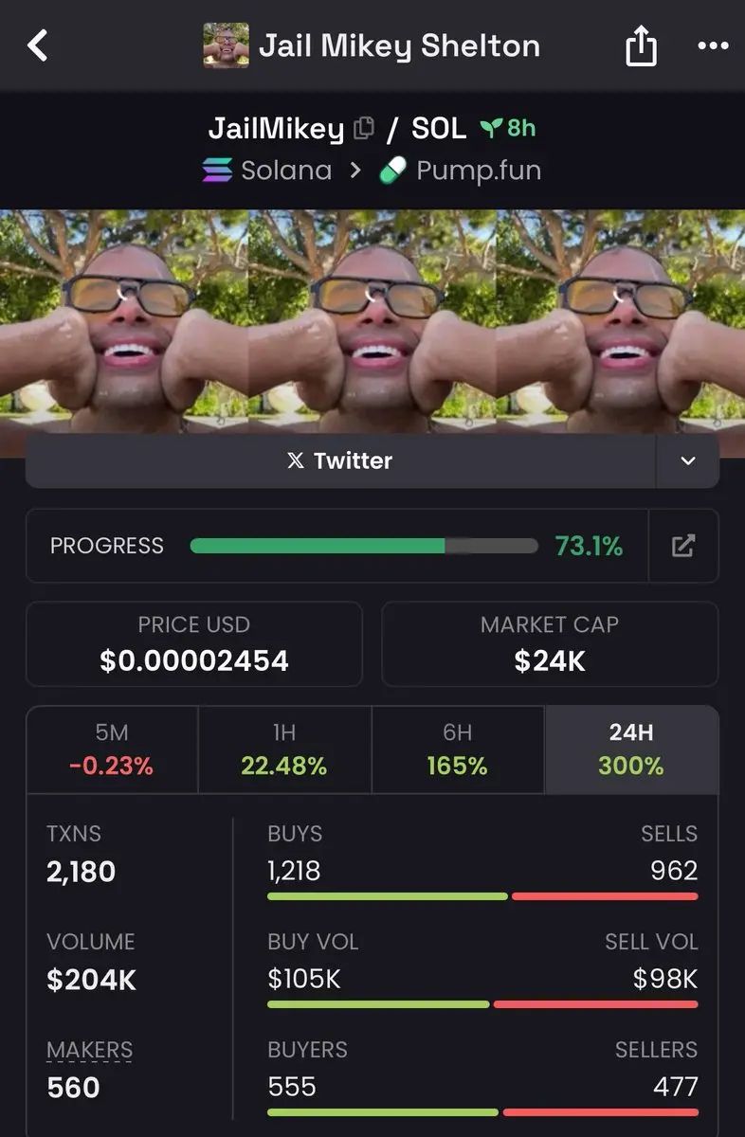Image resolution: width=745 pixels, height=1137 pixels.
Task: Open the progress external link icon
Action: tap(683, 546)
